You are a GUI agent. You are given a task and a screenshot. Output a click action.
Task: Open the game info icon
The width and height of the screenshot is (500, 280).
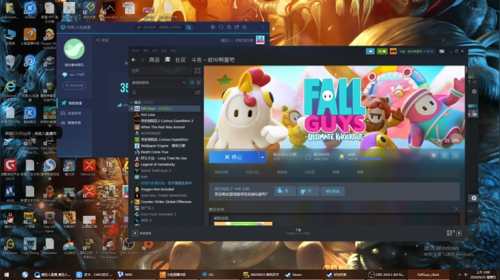click(444, 155)
